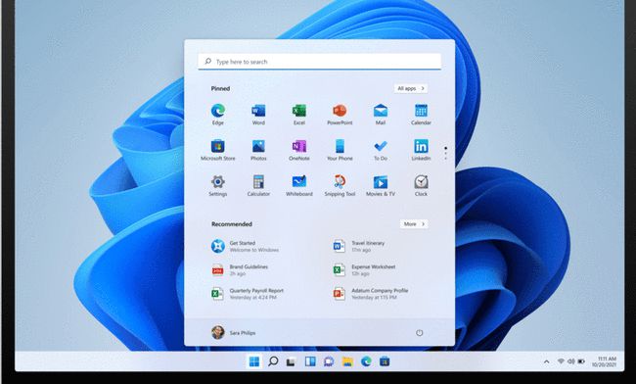Click the Sara Philips user account

click(x=233, y=333)
